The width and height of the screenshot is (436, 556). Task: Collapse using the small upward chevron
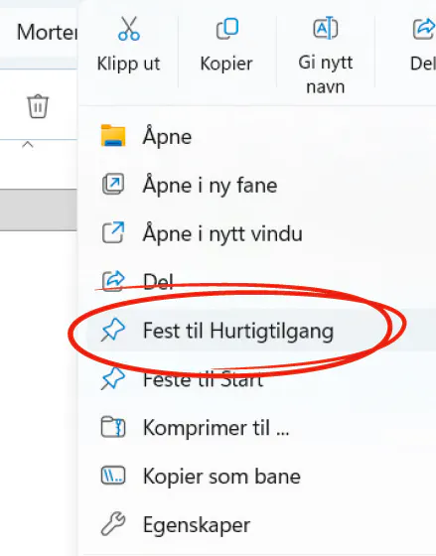tap(28, 144)
